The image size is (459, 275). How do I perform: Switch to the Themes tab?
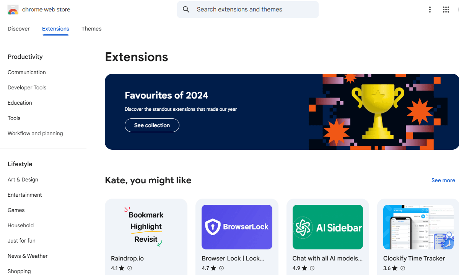point(91,29)
